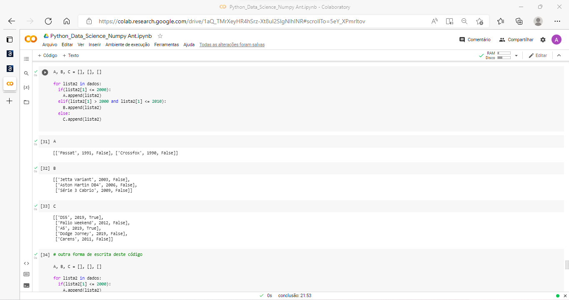Expand the runtime connection dropdown arrow

pos(517,55)
